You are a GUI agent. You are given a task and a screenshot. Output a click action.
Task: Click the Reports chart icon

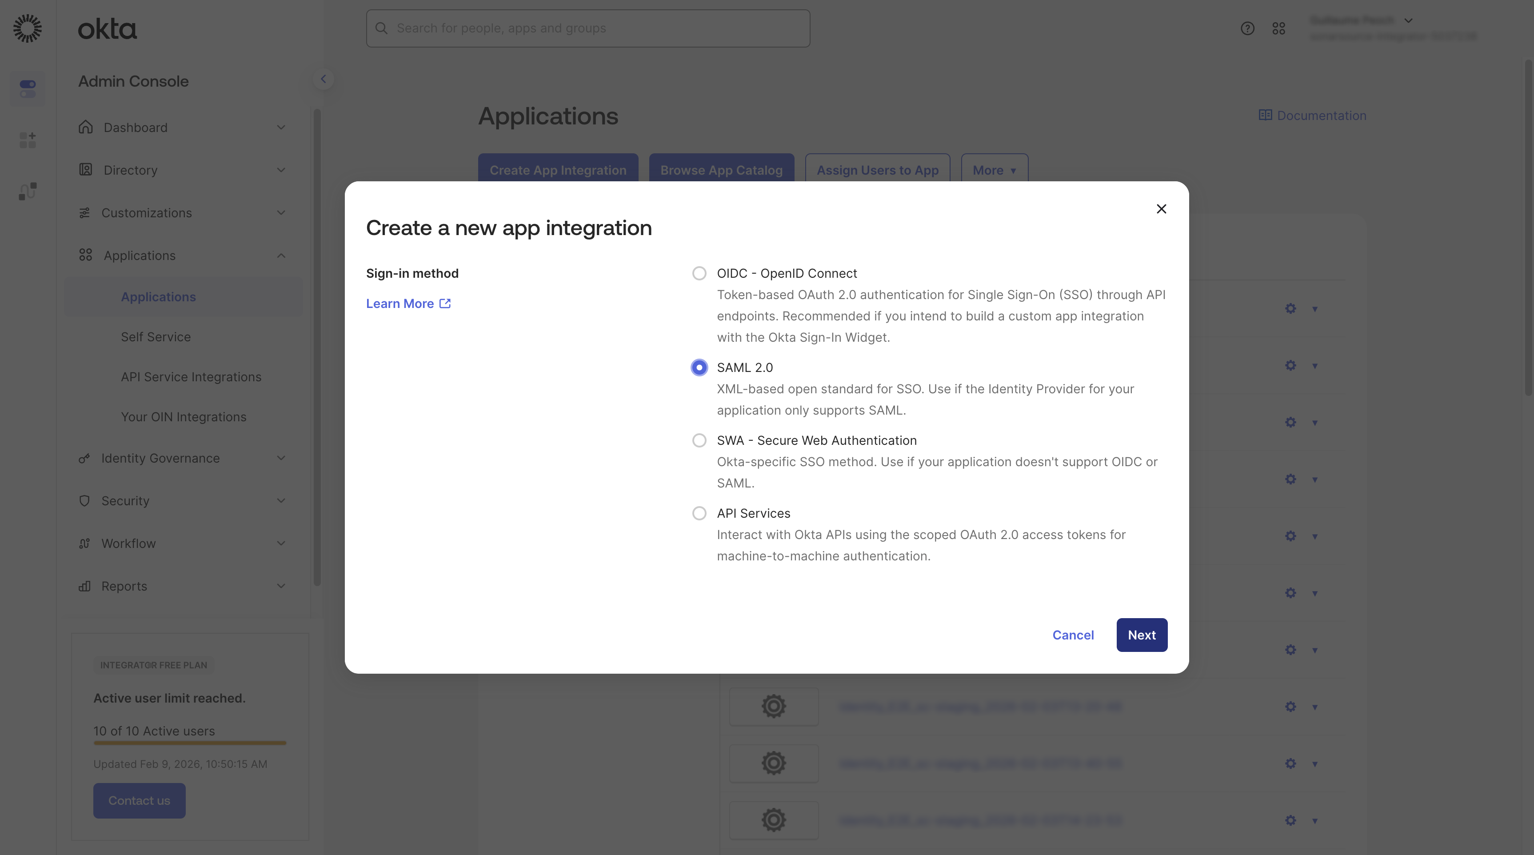[84, 586]
